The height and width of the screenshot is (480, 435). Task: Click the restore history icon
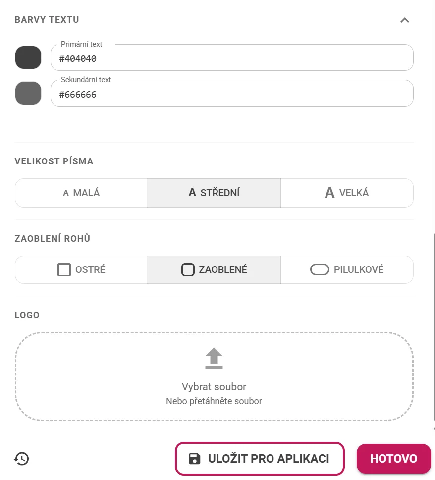click(x=21, y=459)
